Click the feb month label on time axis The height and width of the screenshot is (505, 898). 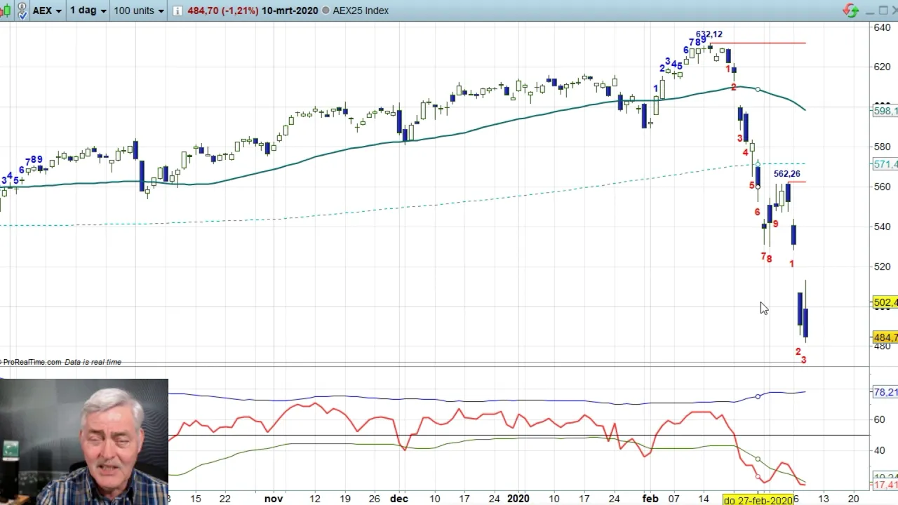pos(650,499)
